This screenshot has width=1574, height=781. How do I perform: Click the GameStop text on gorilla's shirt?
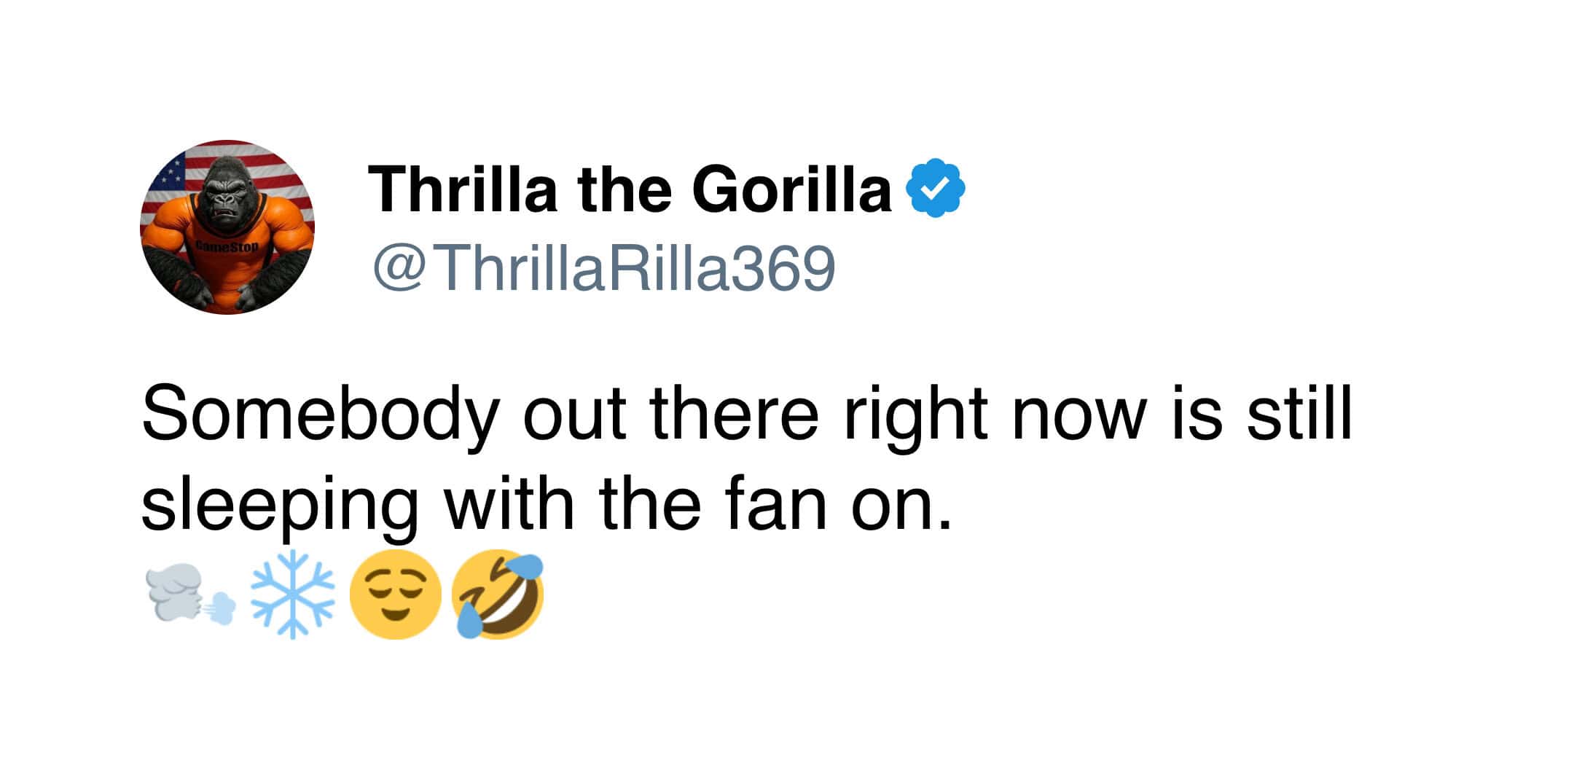point(227,247)
